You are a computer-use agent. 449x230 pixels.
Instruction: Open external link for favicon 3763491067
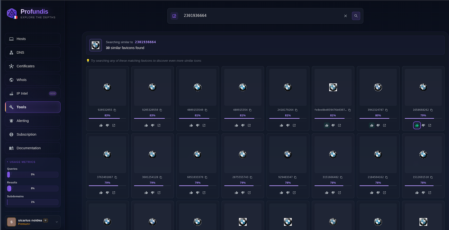[x=114, y=193]
